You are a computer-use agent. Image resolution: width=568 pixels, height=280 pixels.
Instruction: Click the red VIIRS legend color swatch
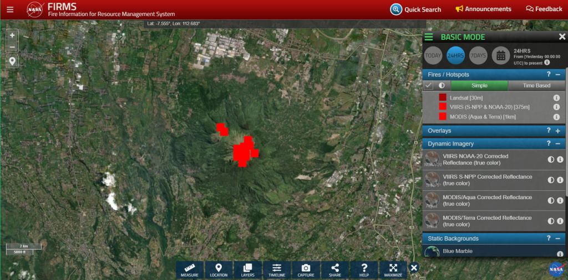coord(443,107)
